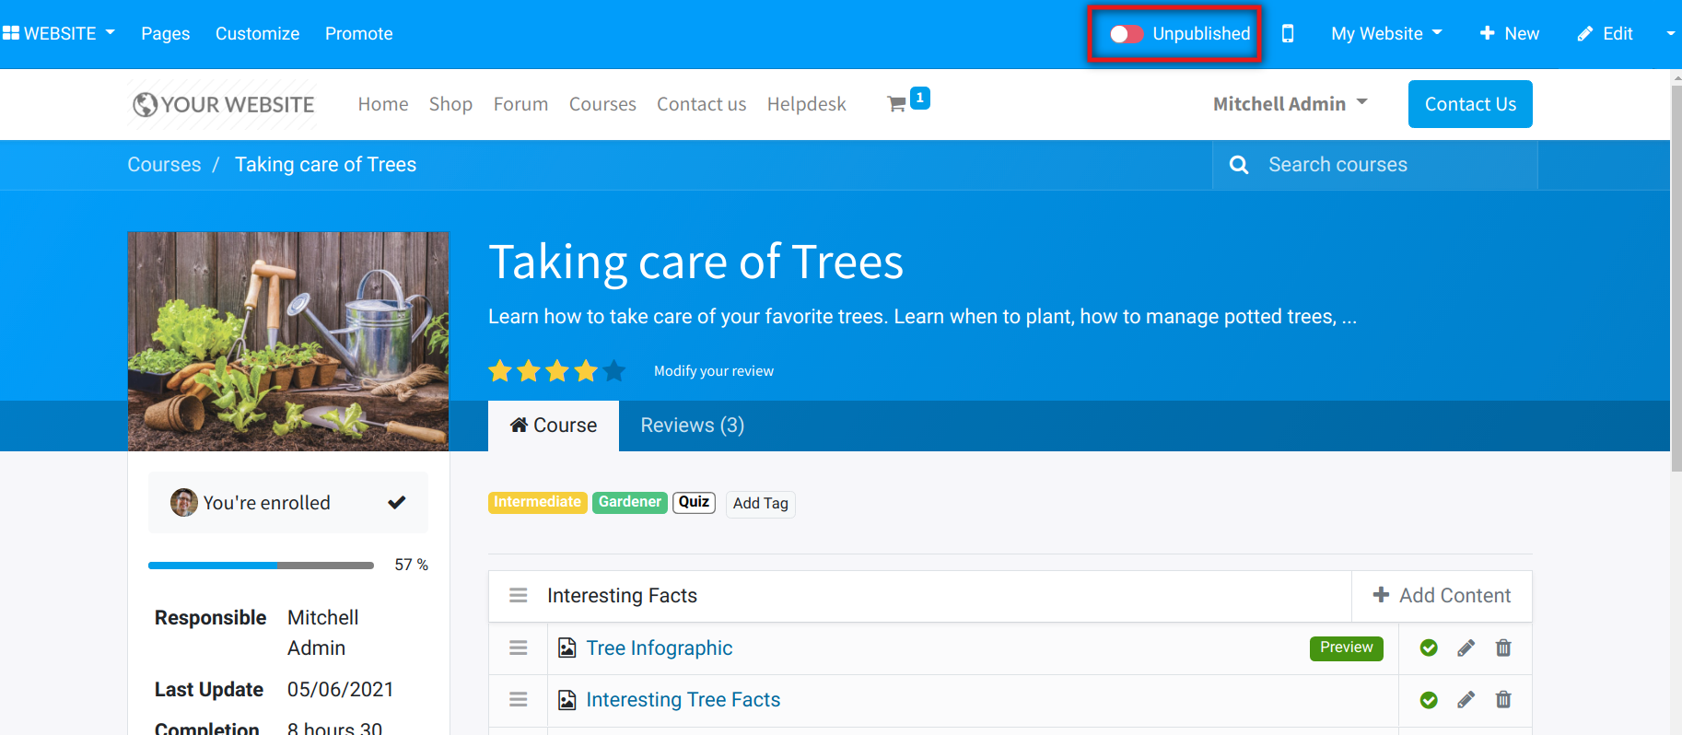Toggle completed check for Tree Infographic
1682x735 pixels.
tap(1429, 648)
